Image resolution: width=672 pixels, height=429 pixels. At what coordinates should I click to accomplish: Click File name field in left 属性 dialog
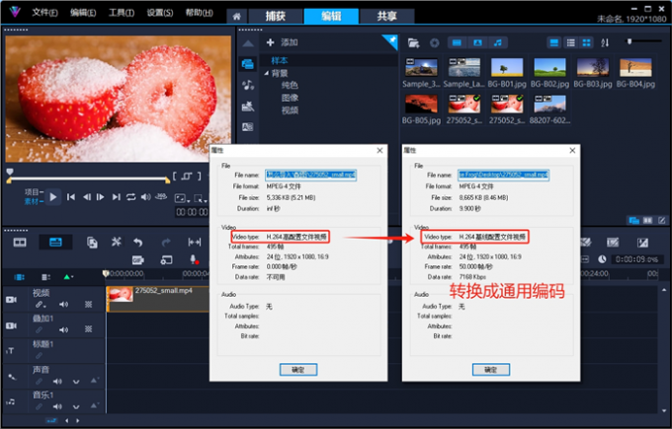tap(310, 175)
